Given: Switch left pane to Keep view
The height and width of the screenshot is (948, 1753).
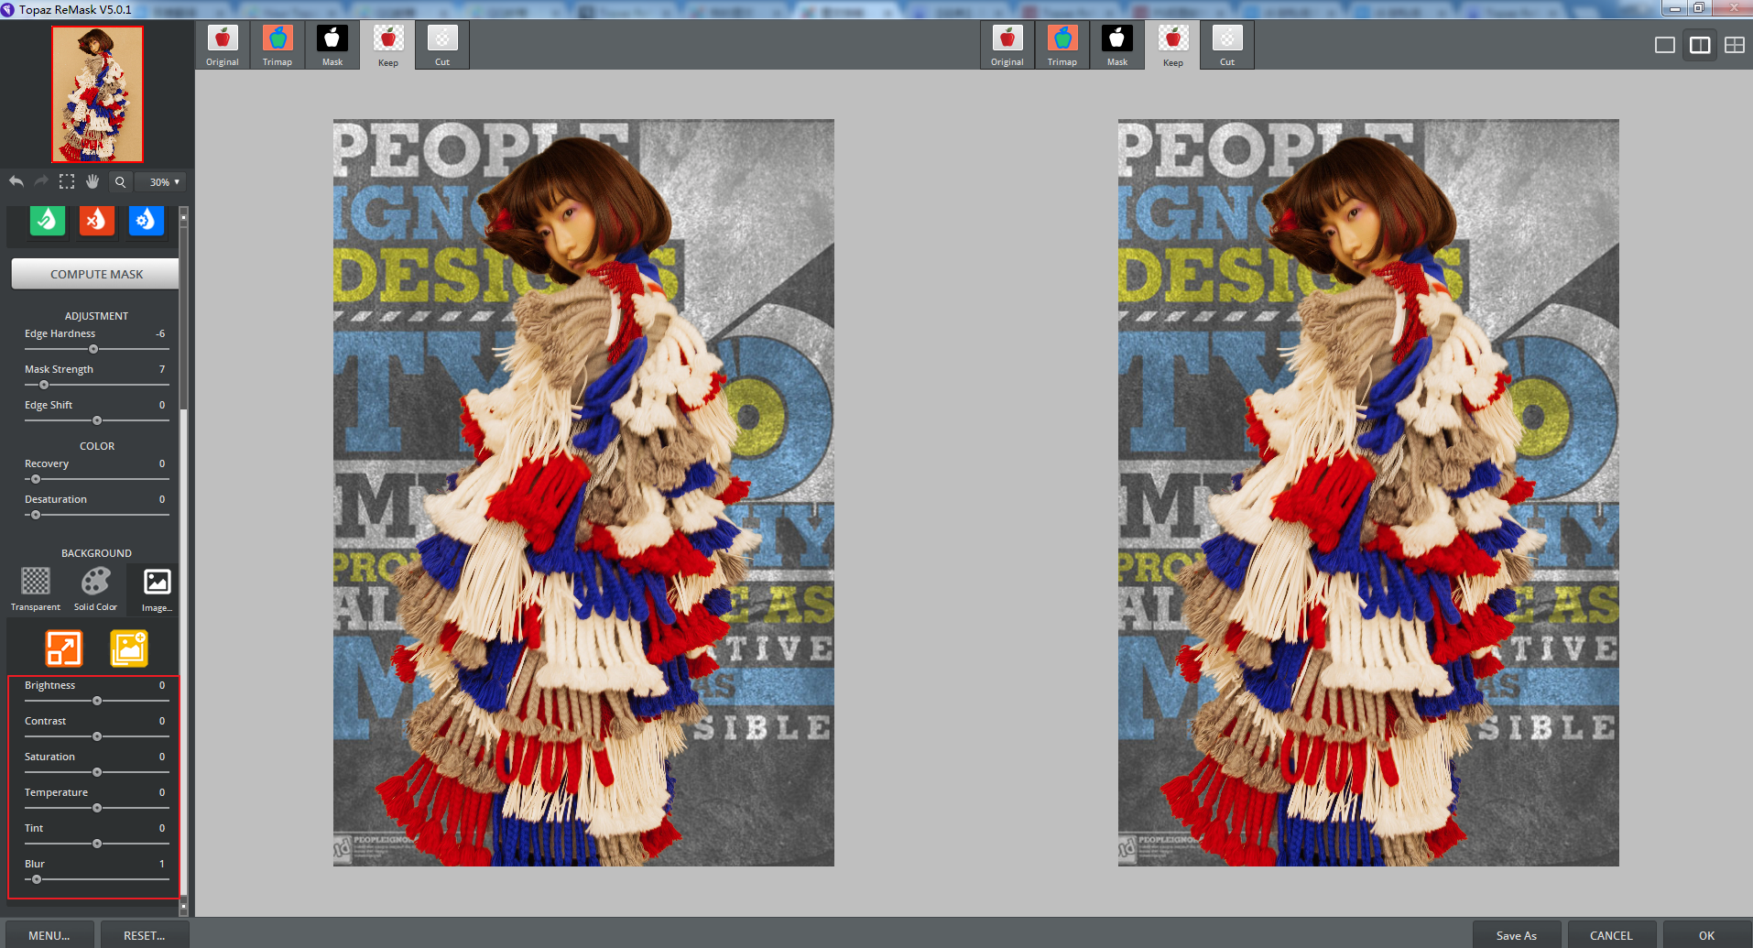Looking at the screenshot, I should pyautogui.click(x=388, y=45).
